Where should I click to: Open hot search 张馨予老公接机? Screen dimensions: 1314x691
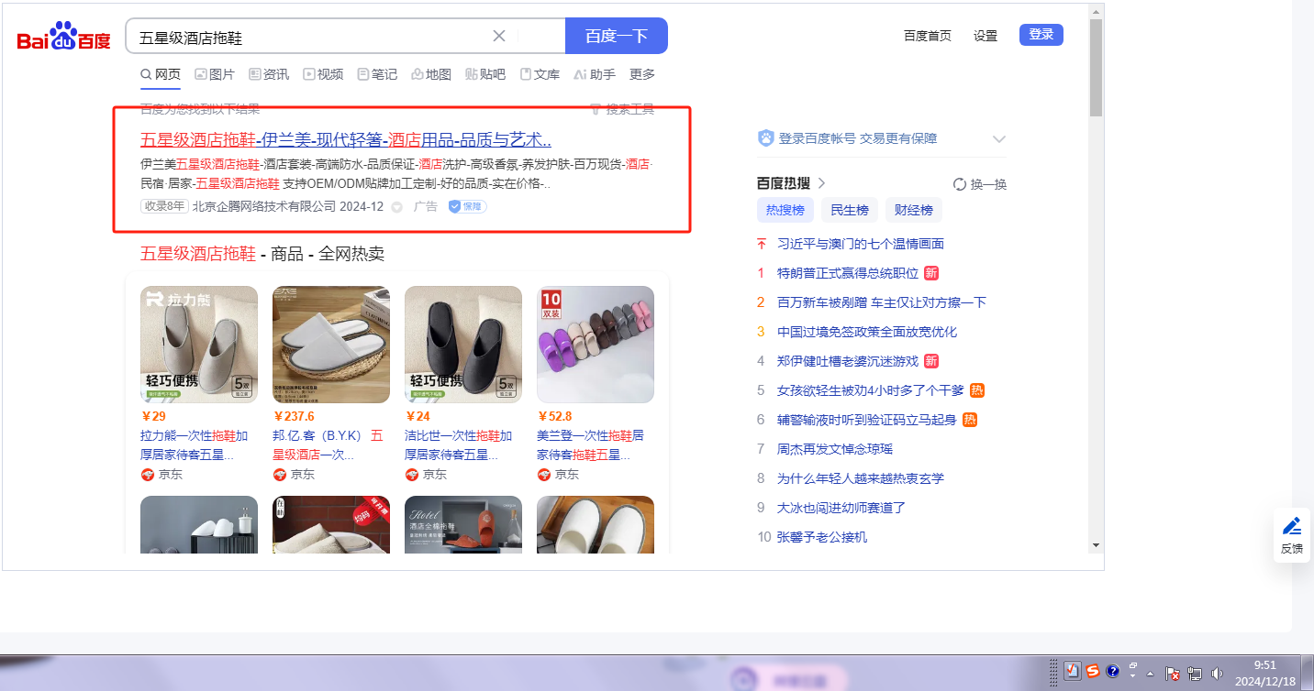click(x=822, y=537)
